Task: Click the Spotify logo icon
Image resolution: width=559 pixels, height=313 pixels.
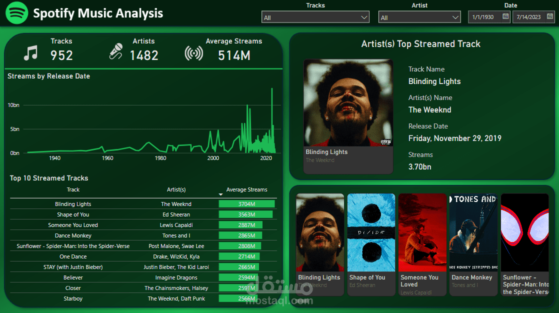Action: (x=17, y=13)
